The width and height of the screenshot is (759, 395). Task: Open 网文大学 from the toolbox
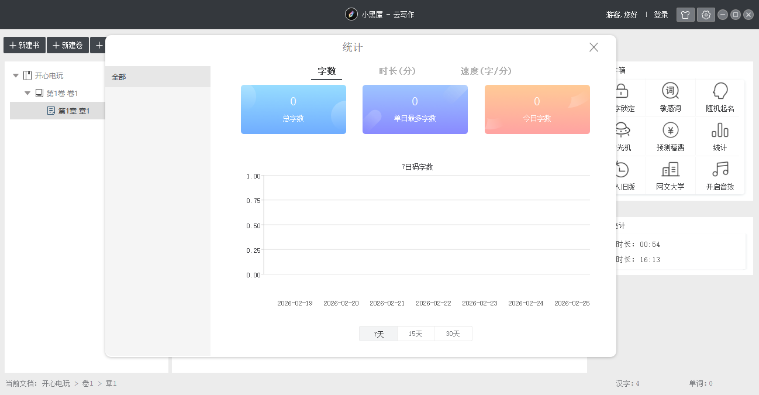(670, 175)
